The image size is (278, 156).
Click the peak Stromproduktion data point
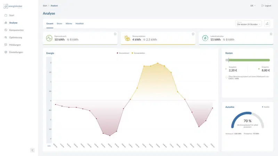[157, 63]
